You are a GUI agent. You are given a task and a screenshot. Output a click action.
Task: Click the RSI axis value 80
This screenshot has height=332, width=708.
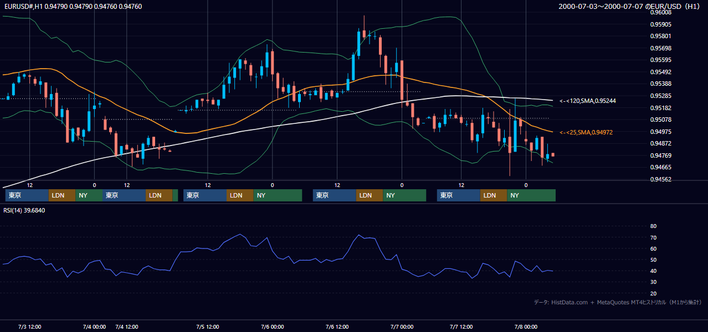653,226
